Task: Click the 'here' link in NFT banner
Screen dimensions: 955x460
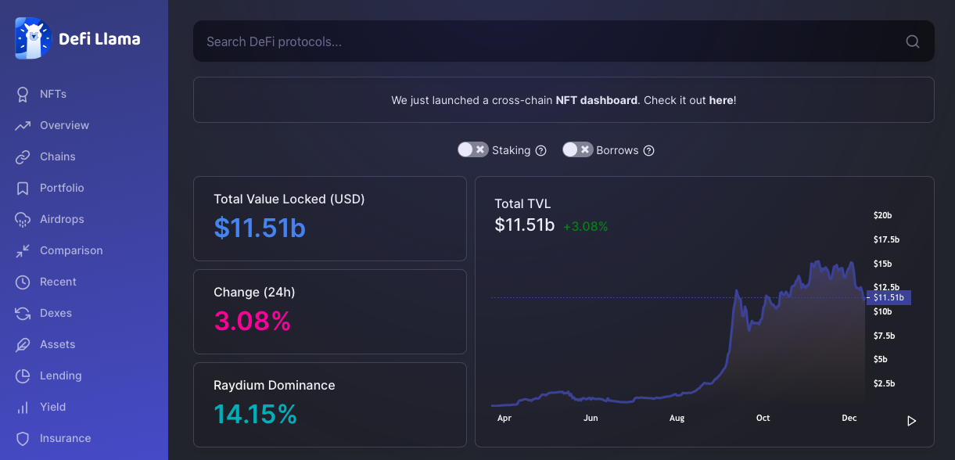Action: 721,100
